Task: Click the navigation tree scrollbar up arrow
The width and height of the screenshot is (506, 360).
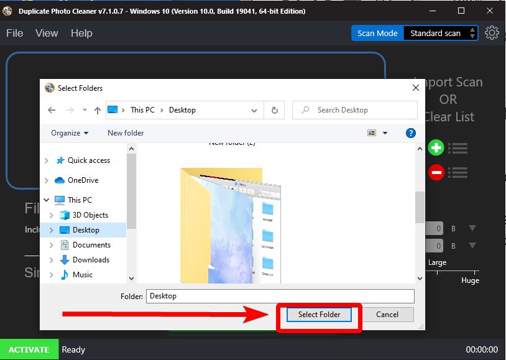Action: click(131, 149)
